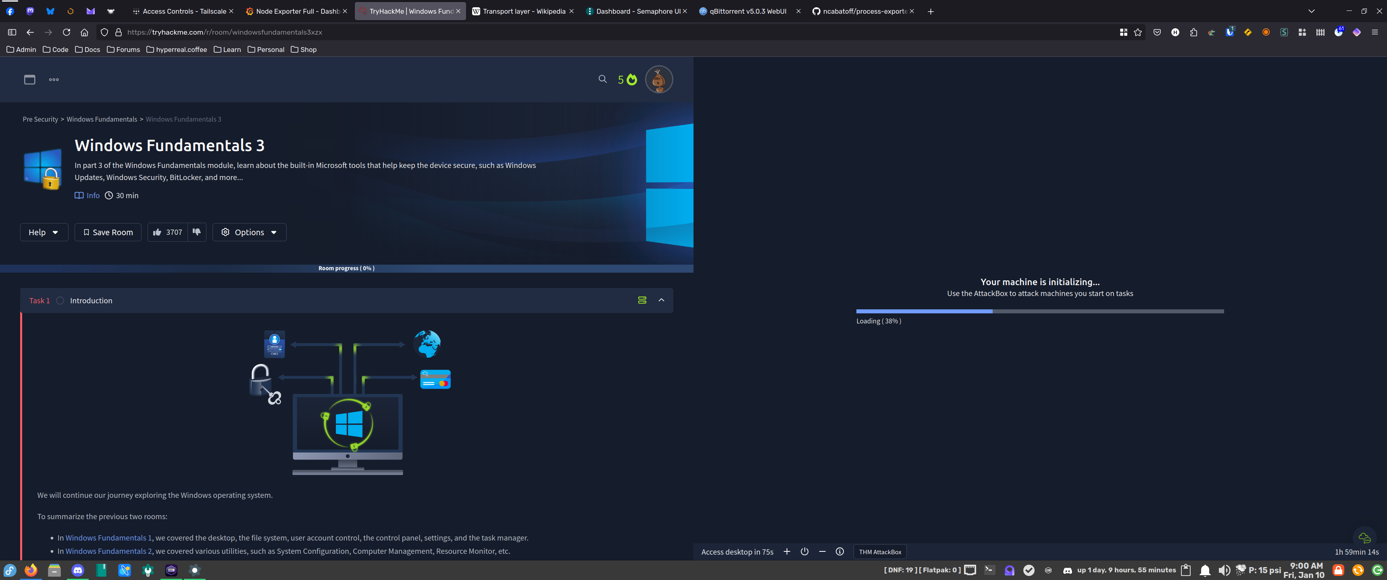Open the Help dropdown
The width and height of the screenshot is (1387, 580).
[44, 232]
